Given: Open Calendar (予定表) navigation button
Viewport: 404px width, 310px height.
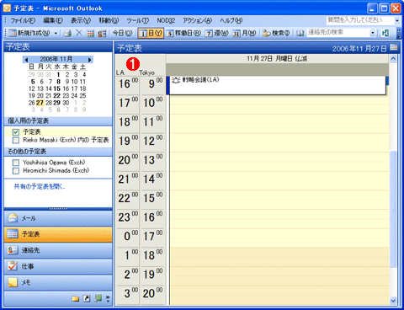Looking at the screenshot, I should (58, 234).
